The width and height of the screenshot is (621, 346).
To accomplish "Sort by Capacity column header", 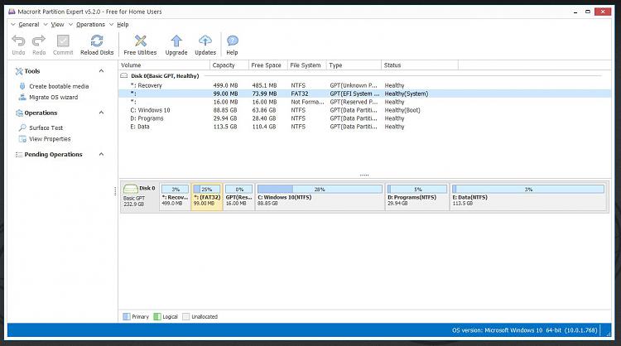I will tap(229, 65).
